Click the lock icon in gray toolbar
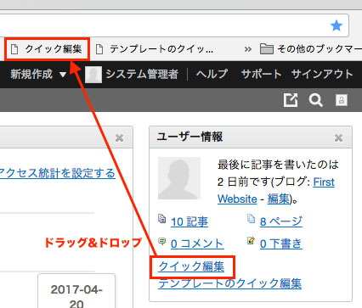 pos(342,100)
